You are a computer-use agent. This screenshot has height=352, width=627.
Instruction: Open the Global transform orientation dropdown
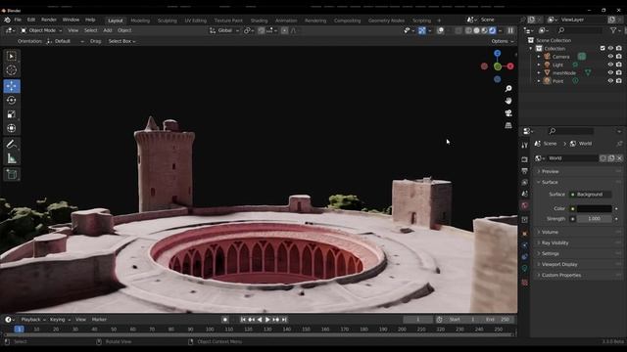tap(224, 30)
